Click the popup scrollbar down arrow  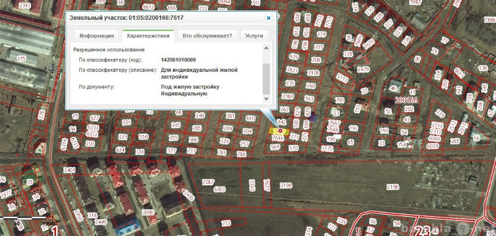tap(266, 98)
